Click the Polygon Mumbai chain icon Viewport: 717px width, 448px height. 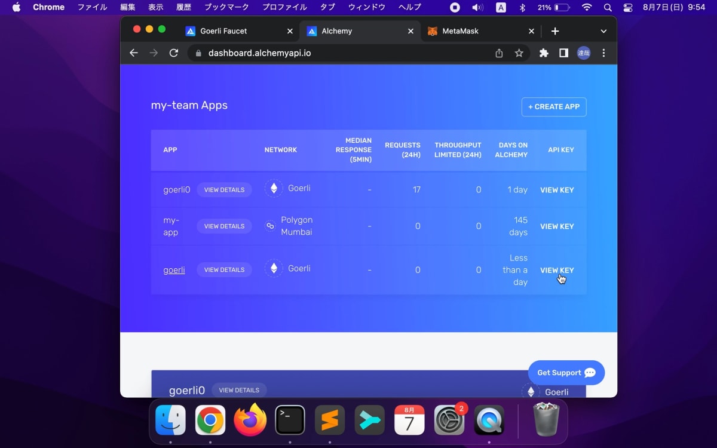(270, 226)
